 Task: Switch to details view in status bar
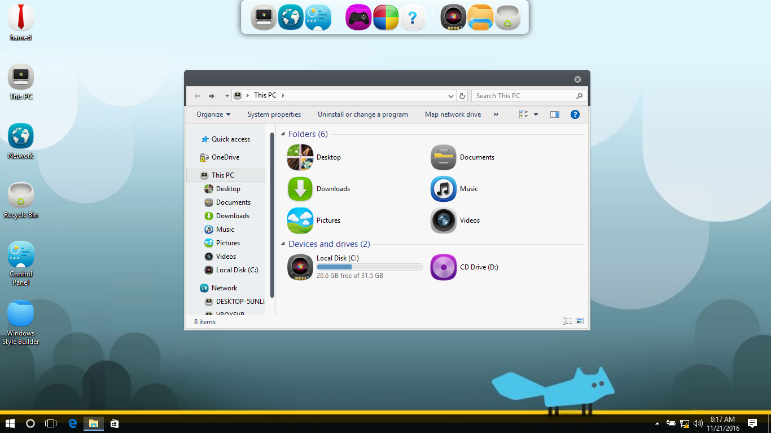[x=567, y=321]
